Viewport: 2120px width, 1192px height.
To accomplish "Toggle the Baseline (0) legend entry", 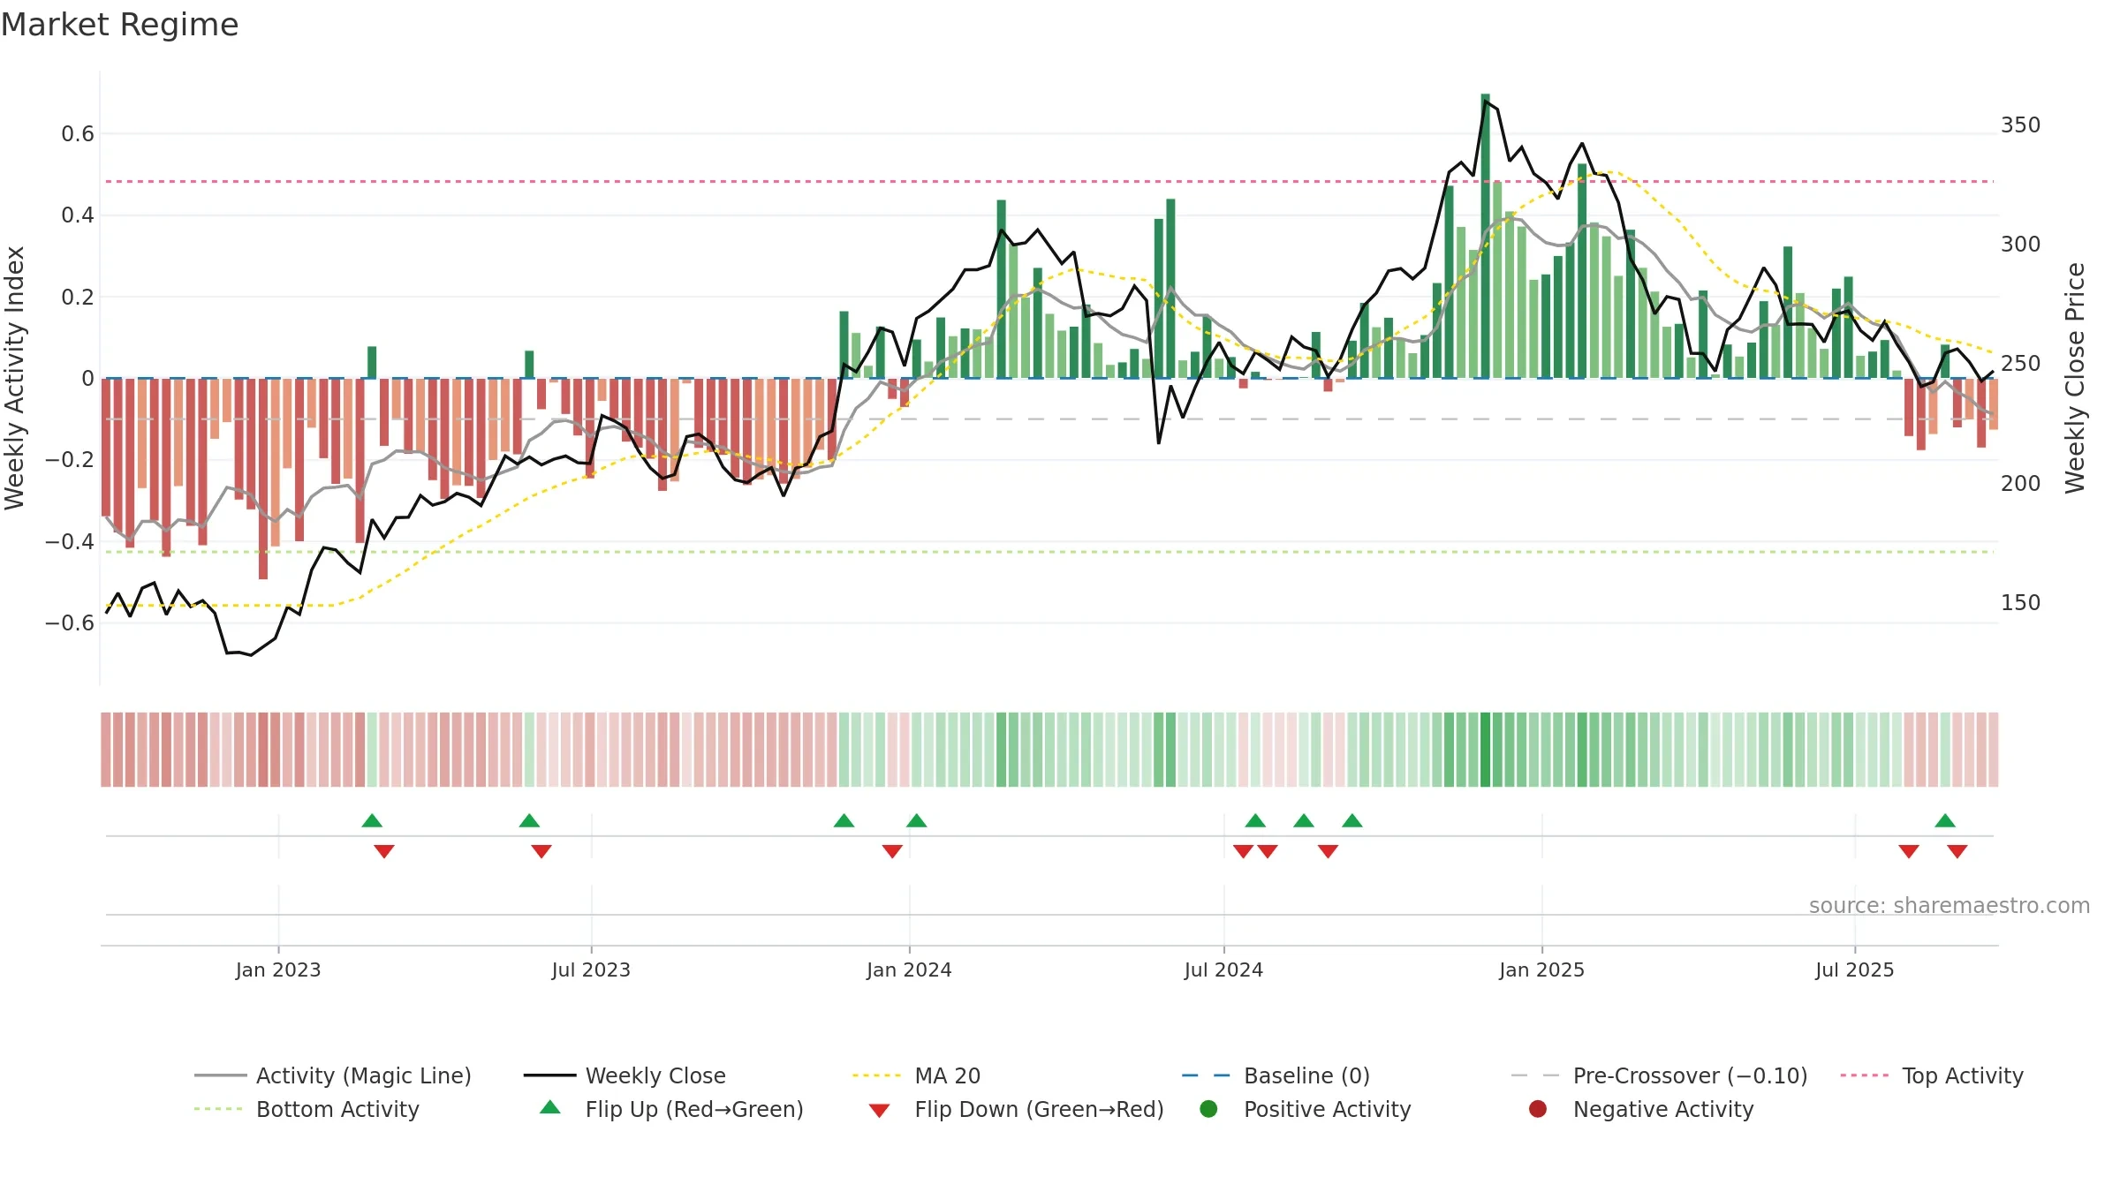I will (1276, 1075).
